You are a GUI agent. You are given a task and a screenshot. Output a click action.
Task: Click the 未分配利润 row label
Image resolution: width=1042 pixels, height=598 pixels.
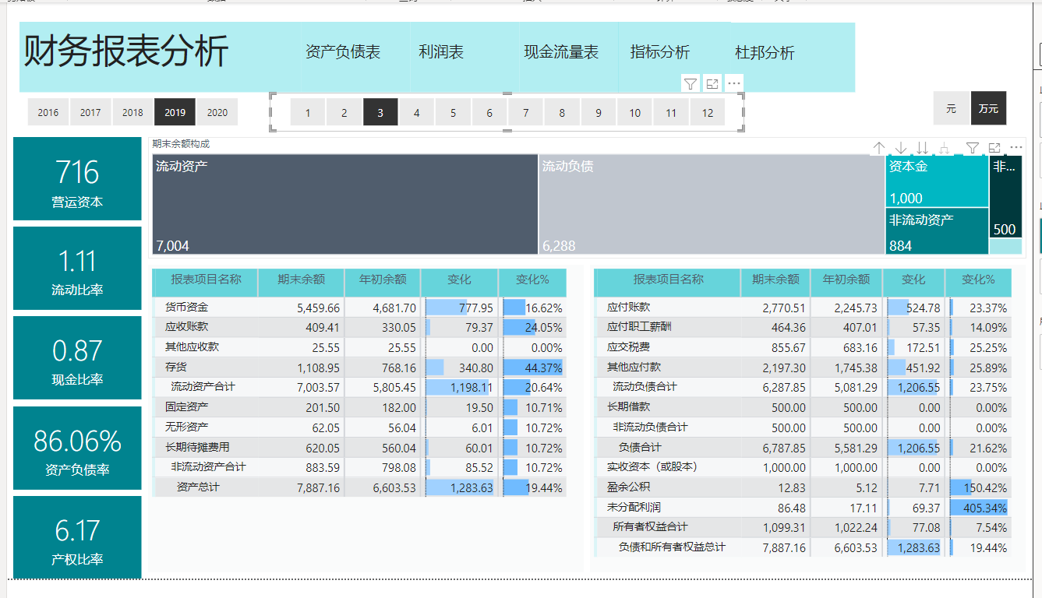[x=634, y=508]
